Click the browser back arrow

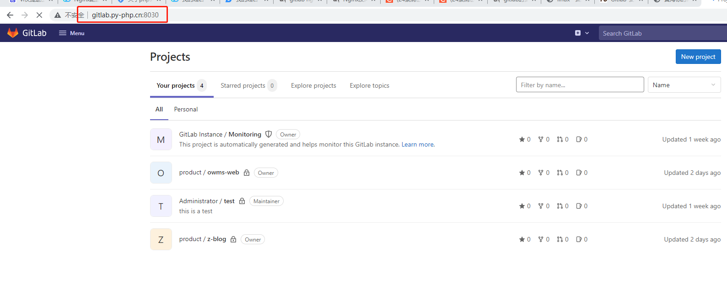point(10,15)
